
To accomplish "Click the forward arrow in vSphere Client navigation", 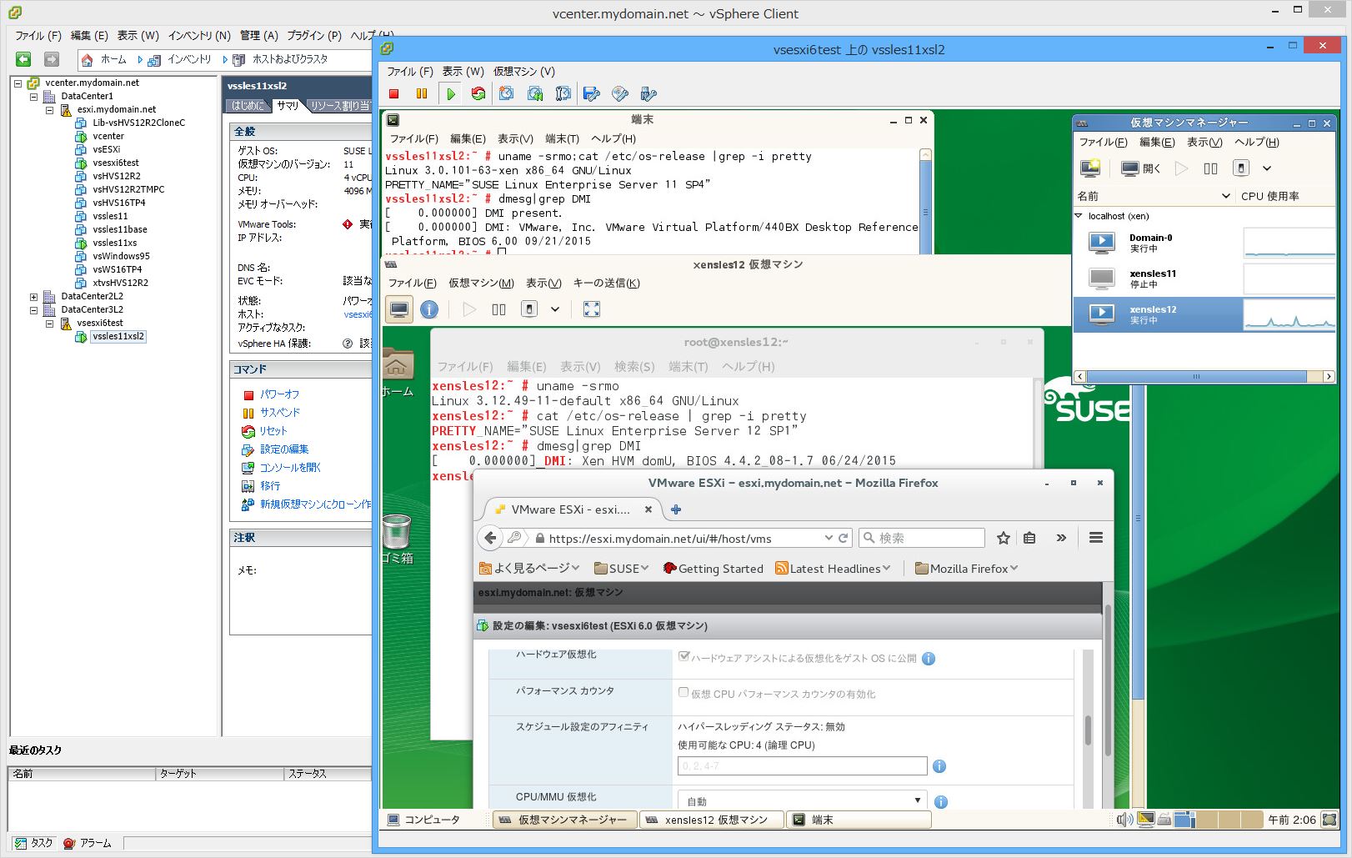I will pyautogui.click(x=52, y=59).
